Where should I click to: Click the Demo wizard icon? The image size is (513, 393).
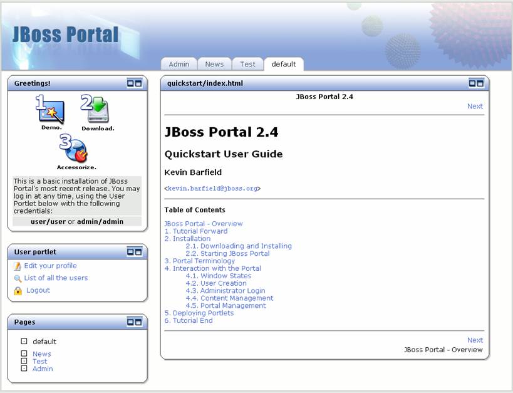50,110
